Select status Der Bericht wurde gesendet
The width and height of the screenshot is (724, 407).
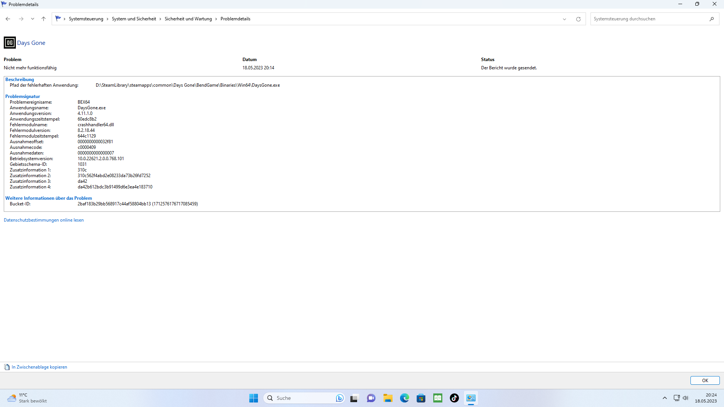click(509, 68)
